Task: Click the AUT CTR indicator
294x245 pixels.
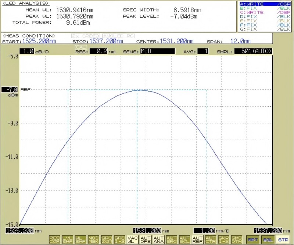Action: [210, 240]
